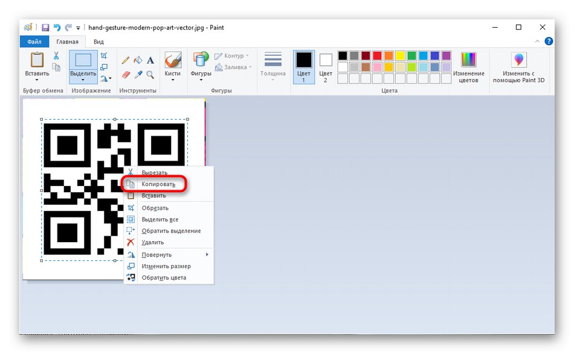Choose Invert color (Обратить цвета) in menu
This screenshot has height=354, width=574.
click(169, 277)
